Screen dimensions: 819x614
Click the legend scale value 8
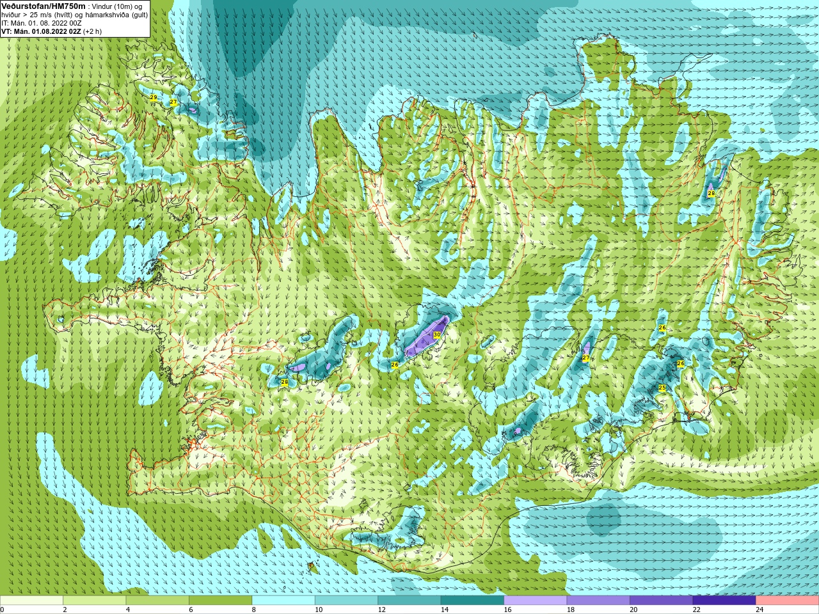click(x=254, y=610)
